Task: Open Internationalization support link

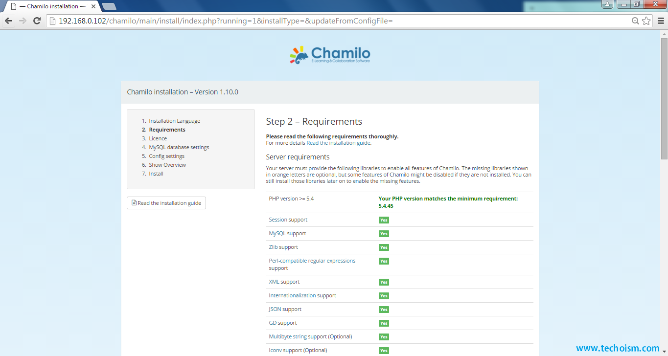Action: tap(292, 295)
